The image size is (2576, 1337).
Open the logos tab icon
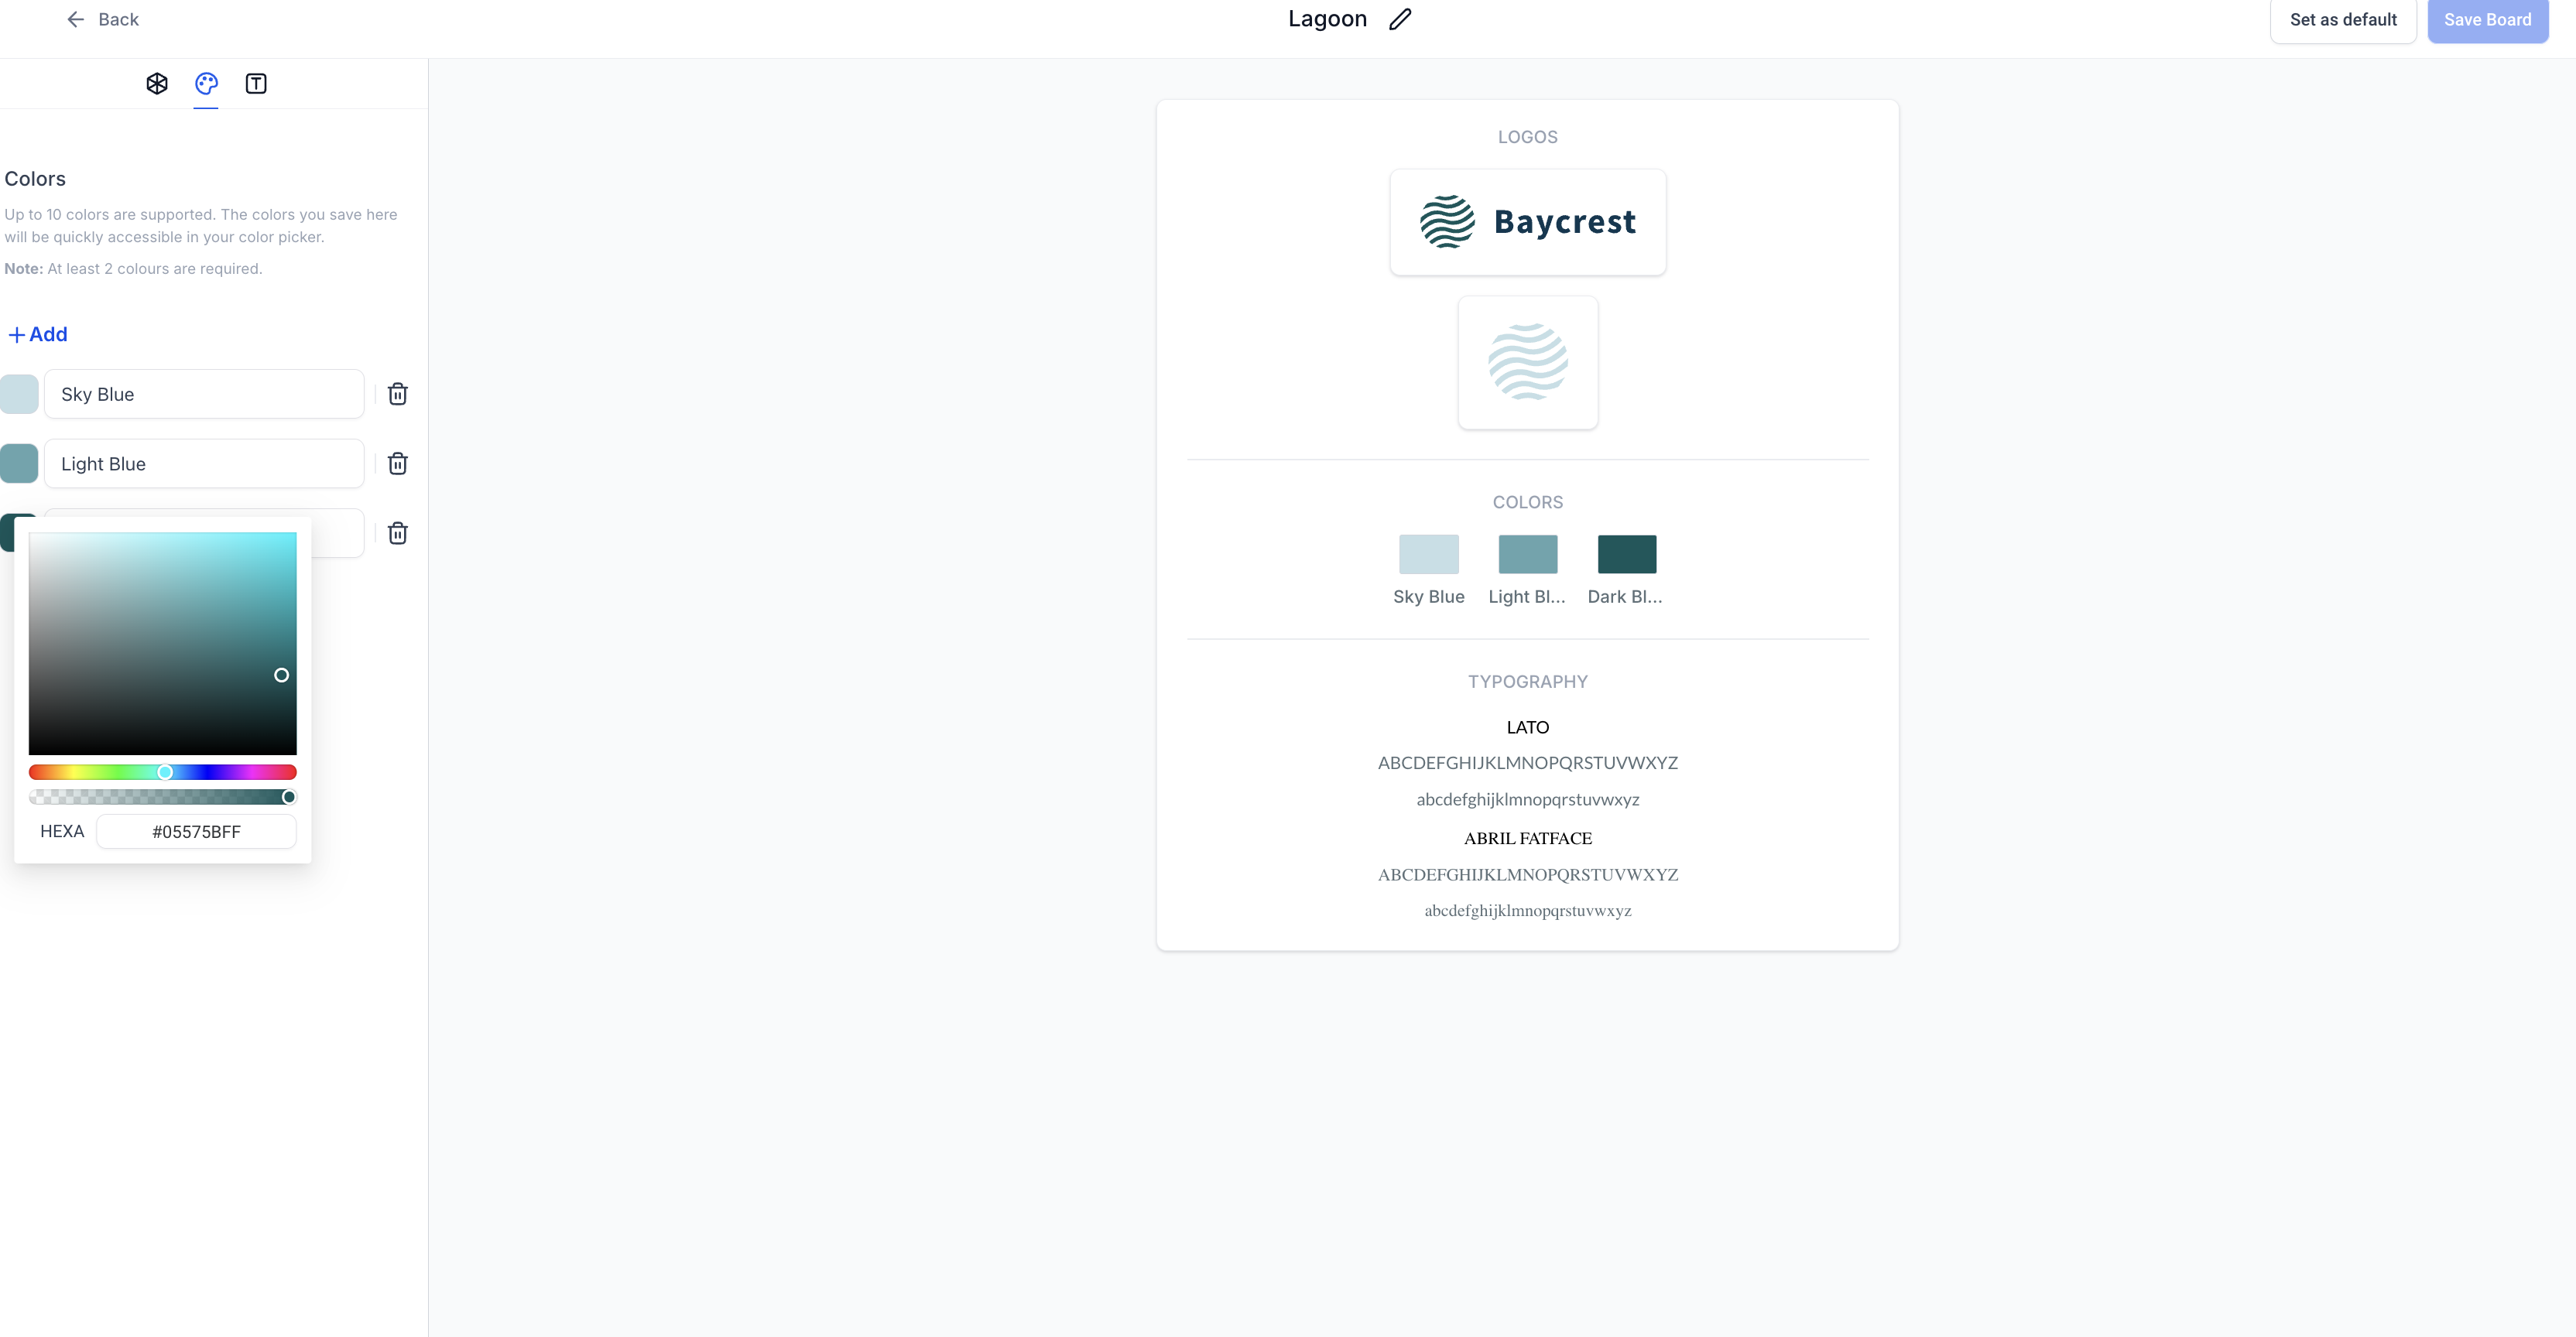click(157, 84)
